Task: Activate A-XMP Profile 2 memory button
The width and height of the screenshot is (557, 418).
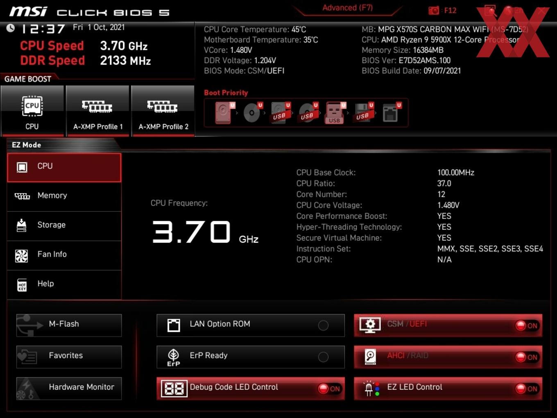Action: point(163,110)
